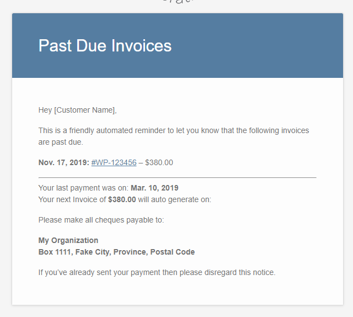Select the My Organization name

click(x=68, y=240)
